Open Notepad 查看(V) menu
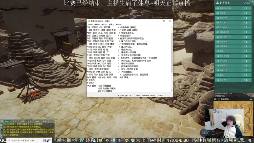Viewport: 254px width, 143px height. tap(111, 24)
